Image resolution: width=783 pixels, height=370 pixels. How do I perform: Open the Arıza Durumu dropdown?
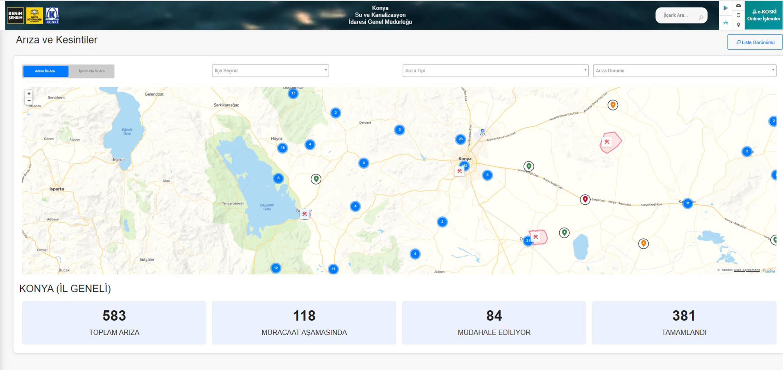point(684,70)
